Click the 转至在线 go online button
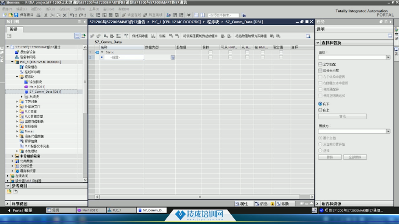This screenshot has width=399, height=224. (131, 15)
